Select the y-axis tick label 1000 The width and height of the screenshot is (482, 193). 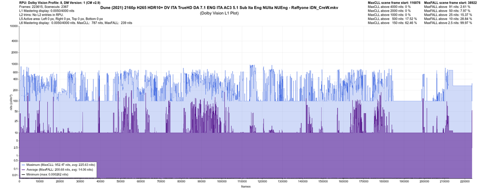point(14,64)
